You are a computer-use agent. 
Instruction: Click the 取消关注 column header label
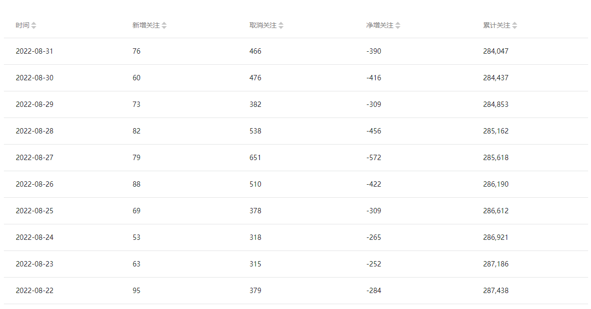263,26
